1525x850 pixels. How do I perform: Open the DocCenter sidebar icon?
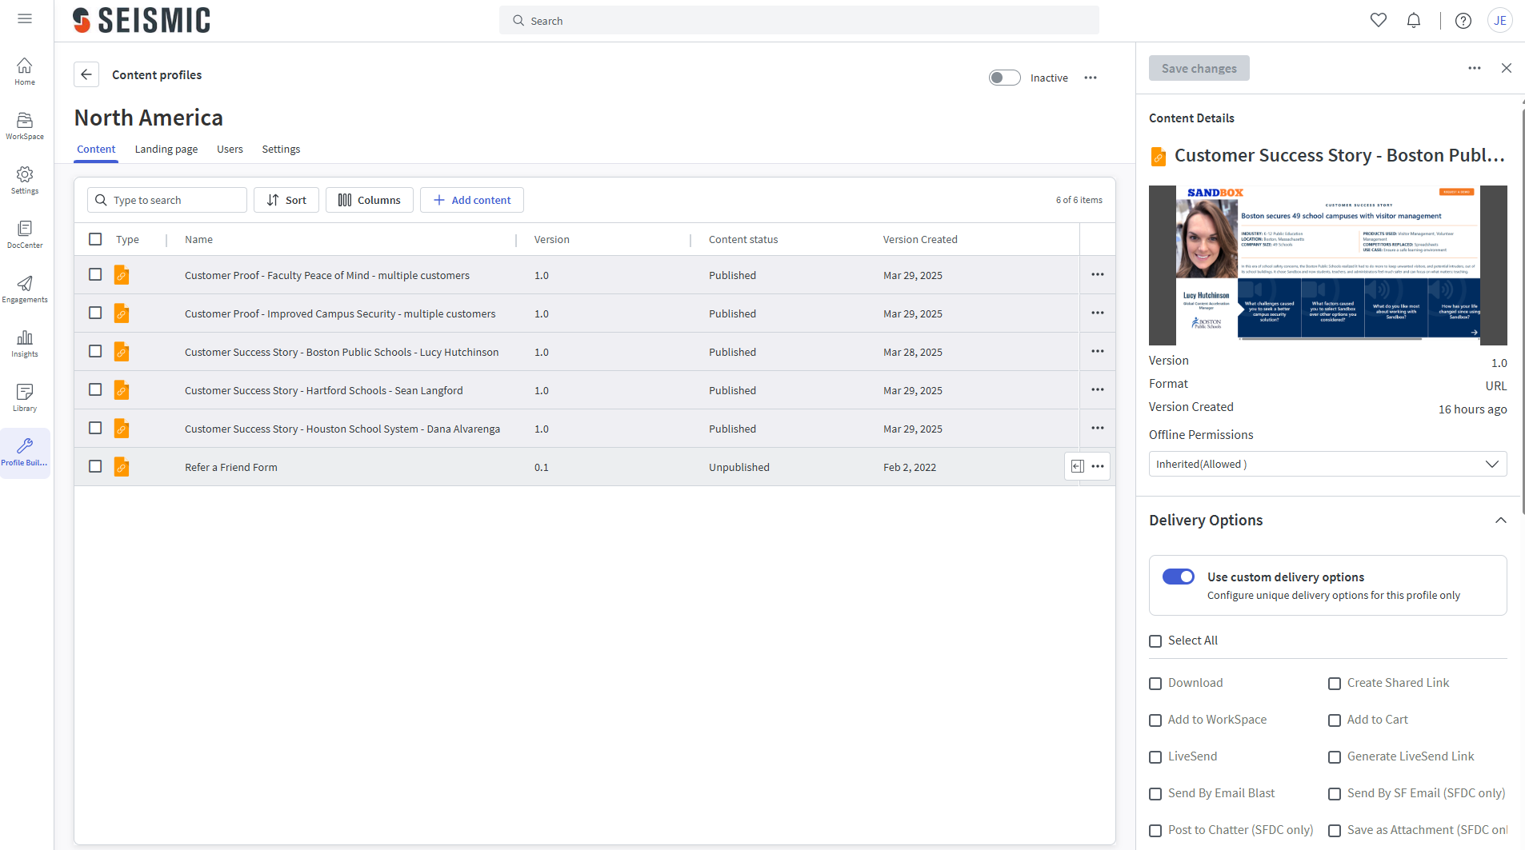coord(25,234)
